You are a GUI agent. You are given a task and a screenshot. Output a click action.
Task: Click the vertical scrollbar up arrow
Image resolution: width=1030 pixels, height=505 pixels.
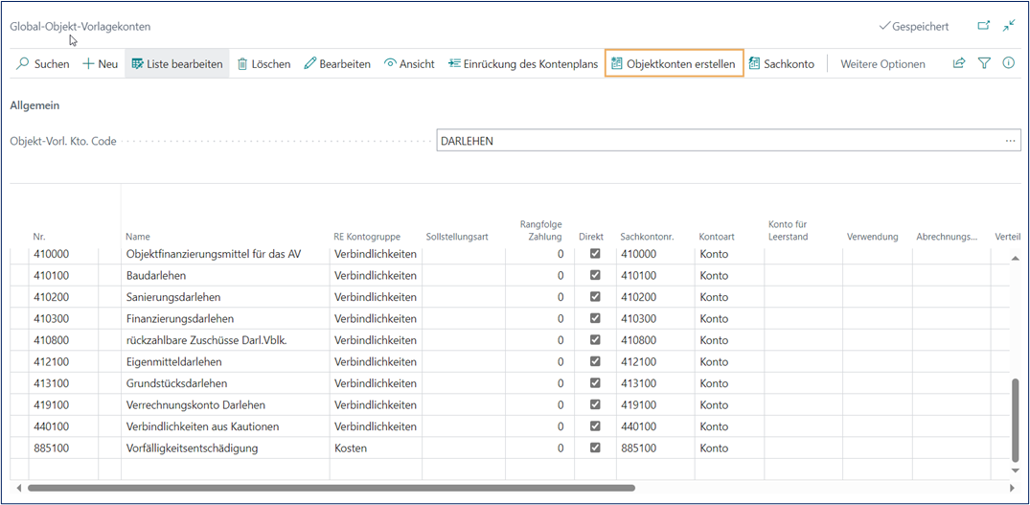point(1016,259)
